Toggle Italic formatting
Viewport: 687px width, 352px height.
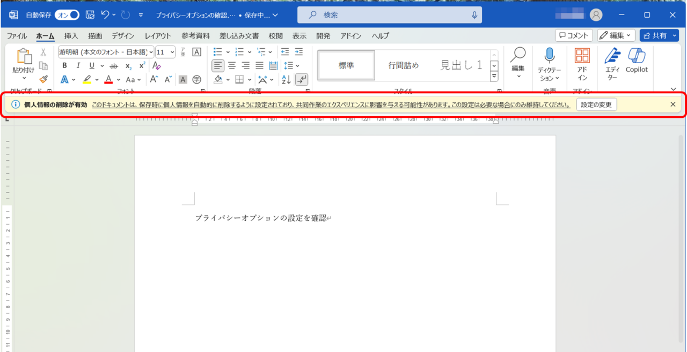pos(78,65)
